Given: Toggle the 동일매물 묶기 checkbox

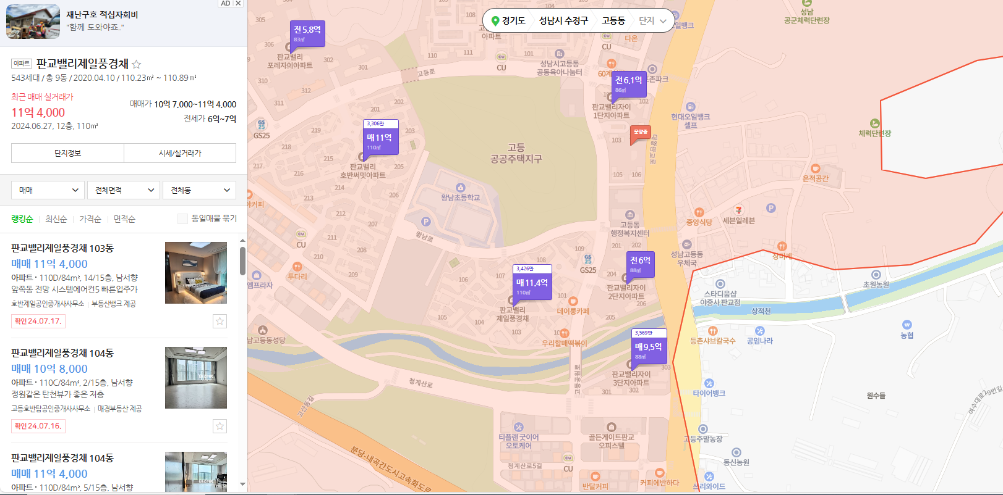Looking at the screenshot, I should click(182, 218).
